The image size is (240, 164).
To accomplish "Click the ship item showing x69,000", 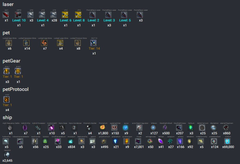I will tap(227, 141).
